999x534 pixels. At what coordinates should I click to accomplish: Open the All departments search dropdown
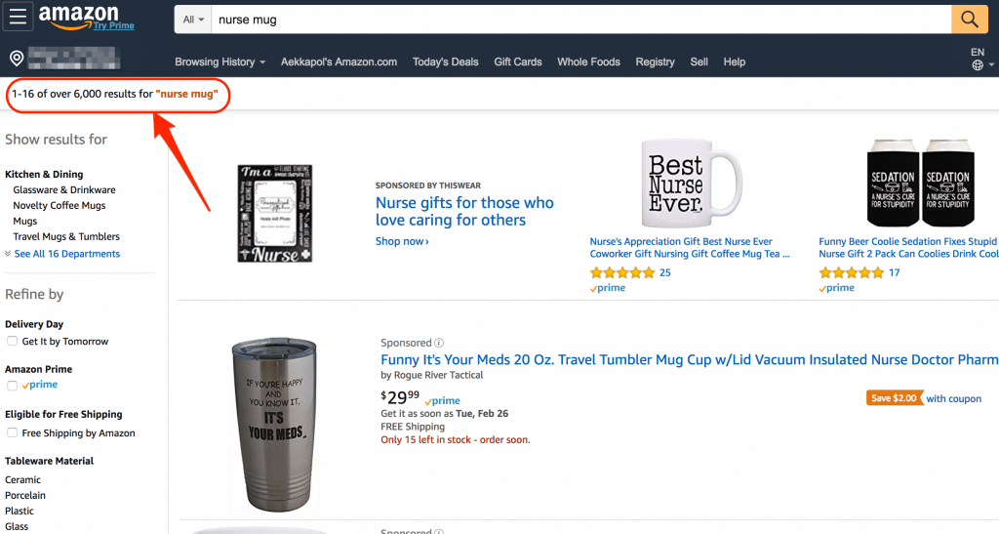[x=194, y=20]
